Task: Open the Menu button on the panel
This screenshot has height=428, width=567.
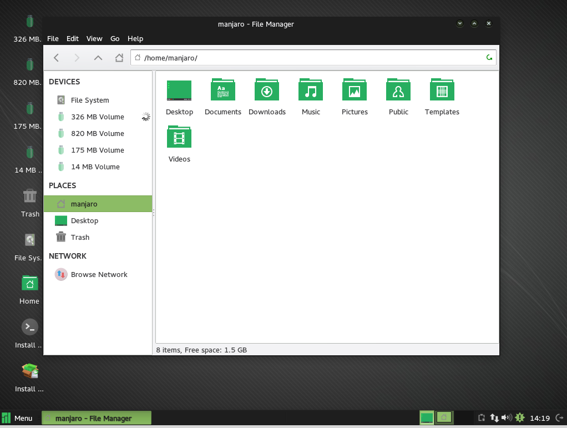Action: pos(17,418)
